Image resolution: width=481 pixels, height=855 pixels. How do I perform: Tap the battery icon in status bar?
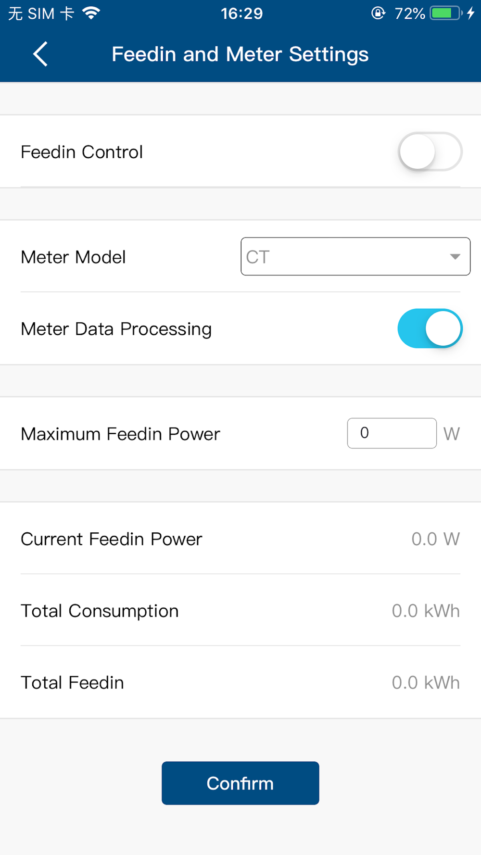[x=446, y=13]
